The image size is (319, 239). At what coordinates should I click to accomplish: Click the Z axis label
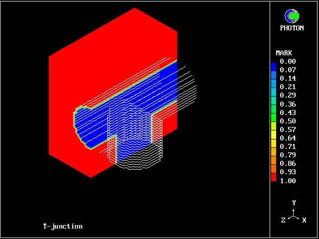(283, 220)
